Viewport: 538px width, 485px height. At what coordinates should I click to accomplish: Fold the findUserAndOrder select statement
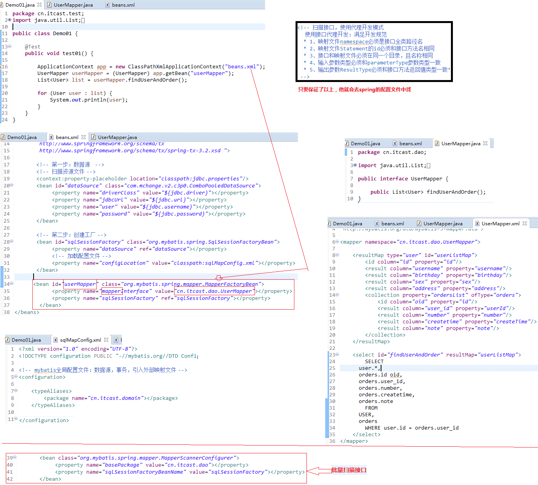coord(337,355)
